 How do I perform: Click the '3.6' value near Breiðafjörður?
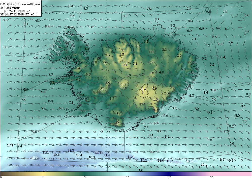click(88, 74)
